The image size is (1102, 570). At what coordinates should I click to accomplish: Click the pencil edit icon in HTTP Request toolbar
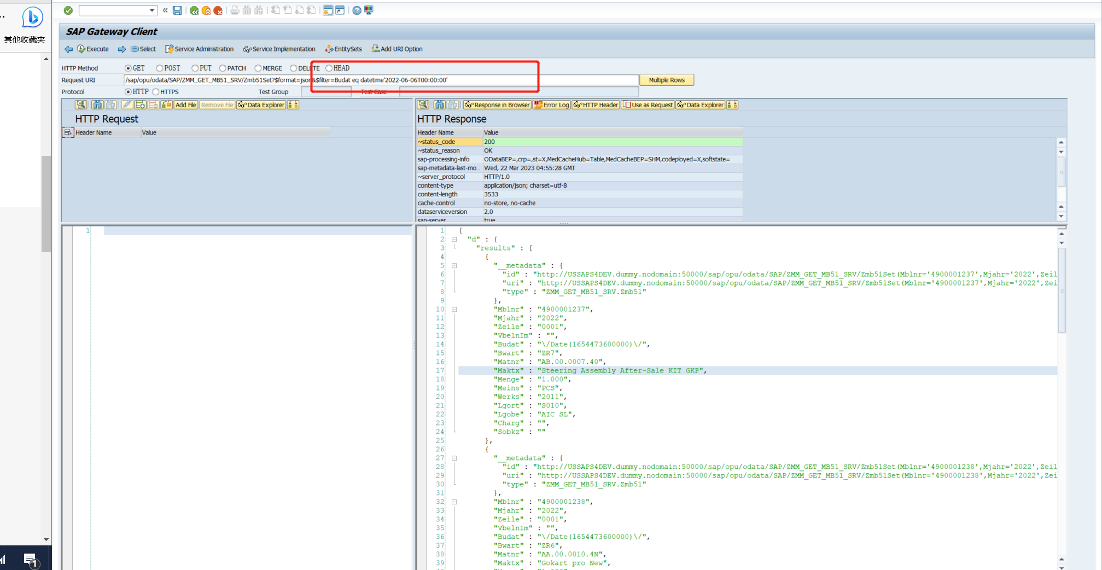pos(127,104)
